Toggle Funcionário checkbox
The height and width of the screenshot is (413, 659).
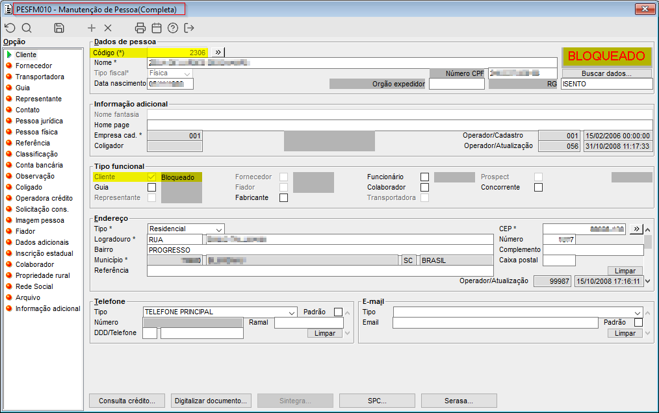(x=425, y=177)
